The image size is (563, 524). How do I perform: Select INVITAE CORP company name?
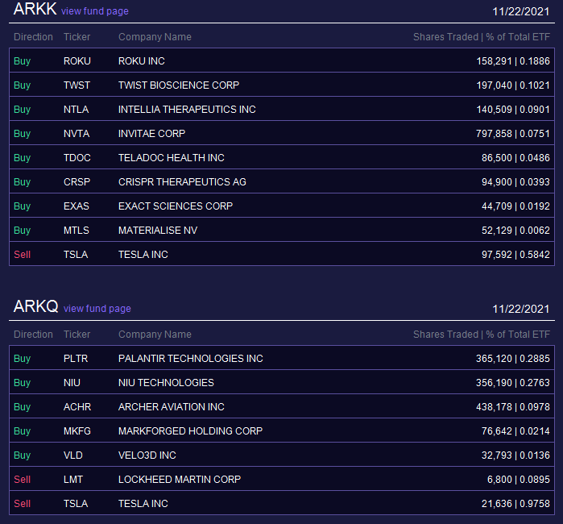pyautogui.click(x=152, y=133)
